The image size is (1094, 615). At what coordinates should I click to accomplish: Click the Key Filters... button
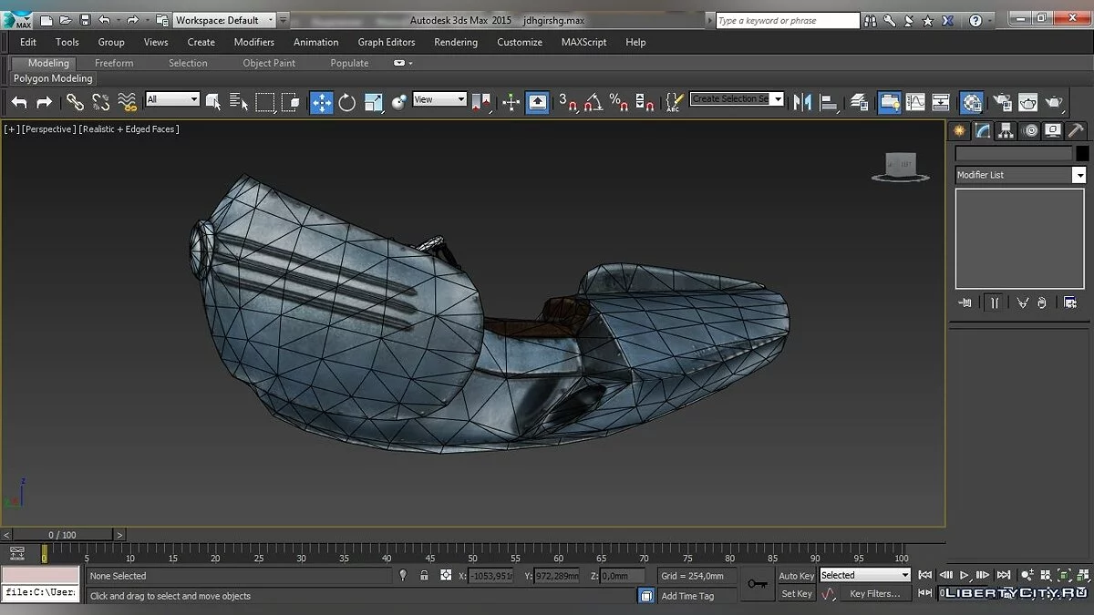tap(873, 594)
